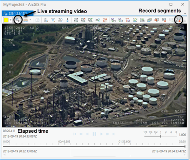Click first zoom-to-sensor magnifier icon
The height and width of the screenshot is (160, 190).
click(46, 20)
